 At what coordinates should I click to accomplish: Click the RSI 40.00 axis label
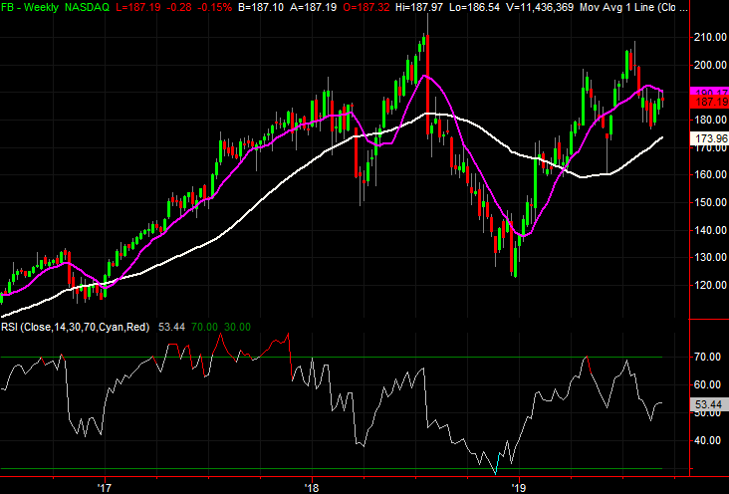(708, 440)
